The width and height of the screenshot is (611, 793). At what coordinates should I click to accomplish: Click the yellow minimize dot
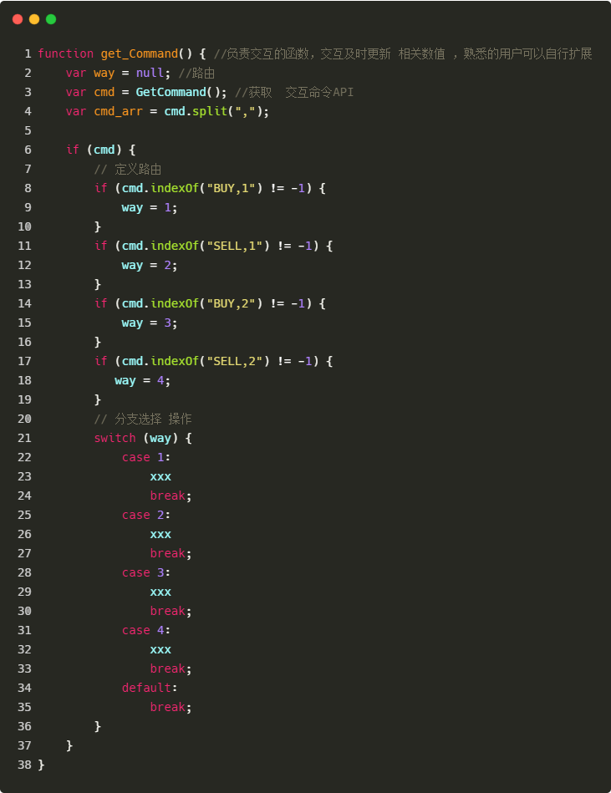tap(34, 19)
